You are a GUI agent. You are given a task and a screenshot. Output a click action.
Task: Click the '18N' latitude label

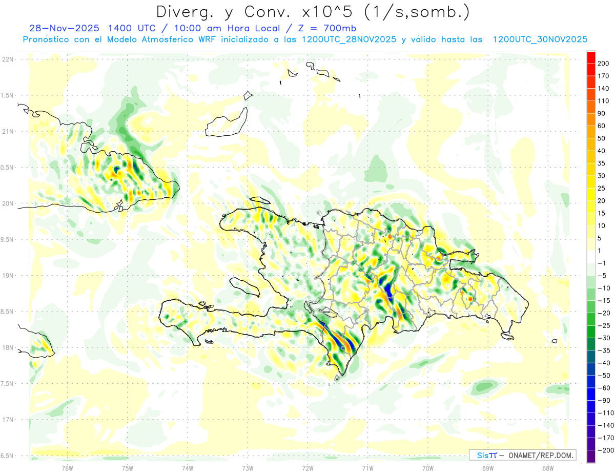point(7,348)
